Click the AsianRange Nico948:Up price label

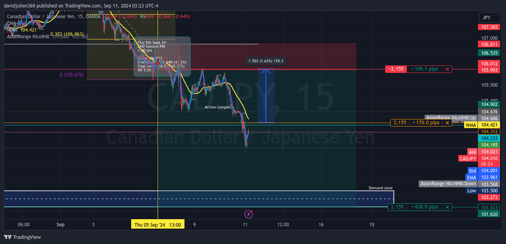coord(451,118)
